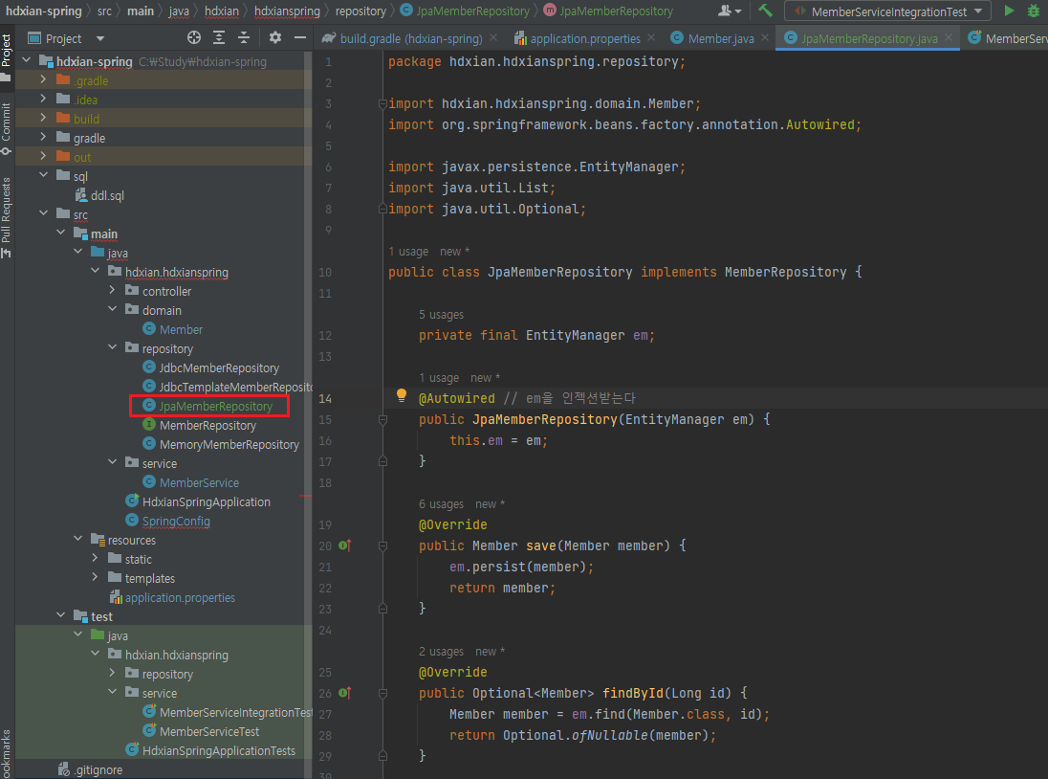1048x779 pixels.
Task: Fold the imports block at line 3
Action: pyautogui.click(x=383, y=103)
